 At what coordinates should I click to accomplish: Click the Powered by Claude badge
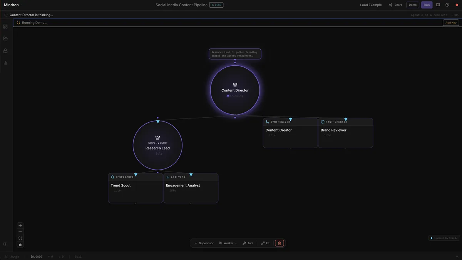point(444,238)
